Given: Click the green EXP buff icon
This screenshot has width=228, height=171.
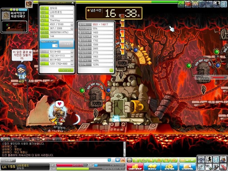Looking at the screenshot, I should click(x=181, y=4).
